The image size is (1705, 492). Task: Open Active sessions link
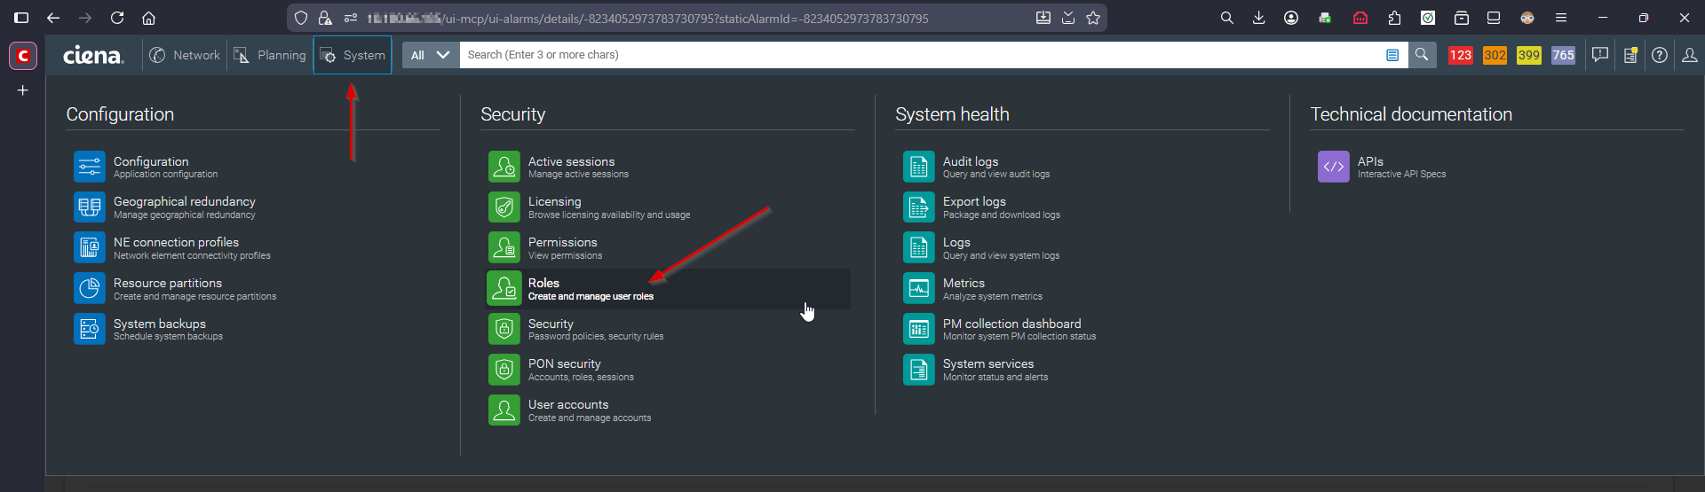click(571, 161)
